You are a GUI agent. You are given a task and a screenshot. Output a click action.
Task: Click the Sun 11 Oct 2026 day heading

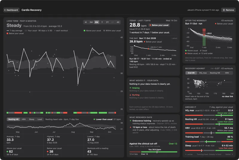tap(148, 38)
